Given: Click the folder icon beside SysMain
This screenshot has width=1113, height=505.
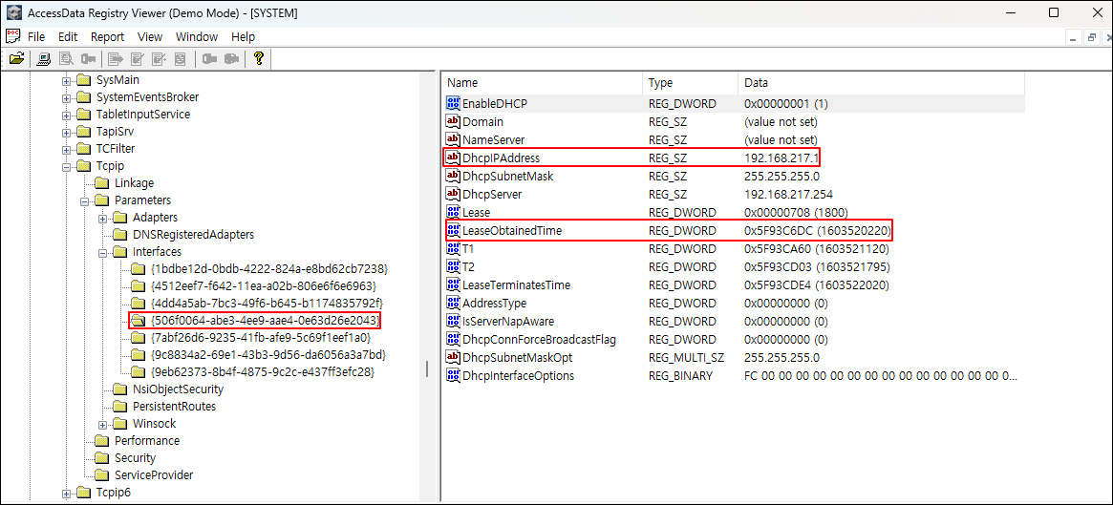Looking at the screenshot, I should click(84, 80).
